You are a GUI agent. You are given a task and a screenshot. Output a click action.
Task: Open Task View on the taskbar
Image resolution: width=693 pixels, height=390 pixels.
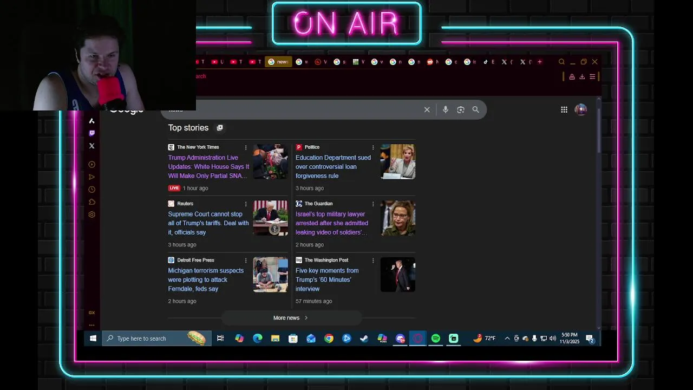[220, 339]
